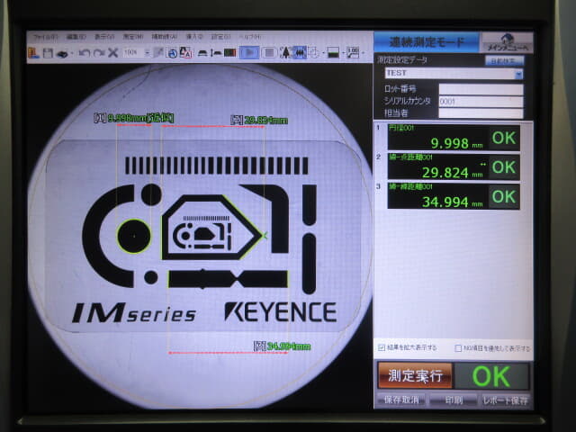The height and width of the screenshot is (432, 576).
Task: Click the 印刷 (Print) button
Action: 454,400
